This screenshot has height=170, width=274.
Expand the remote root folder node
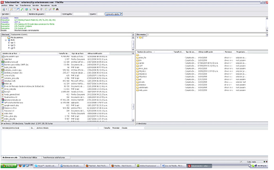click(x=137, y=37)
